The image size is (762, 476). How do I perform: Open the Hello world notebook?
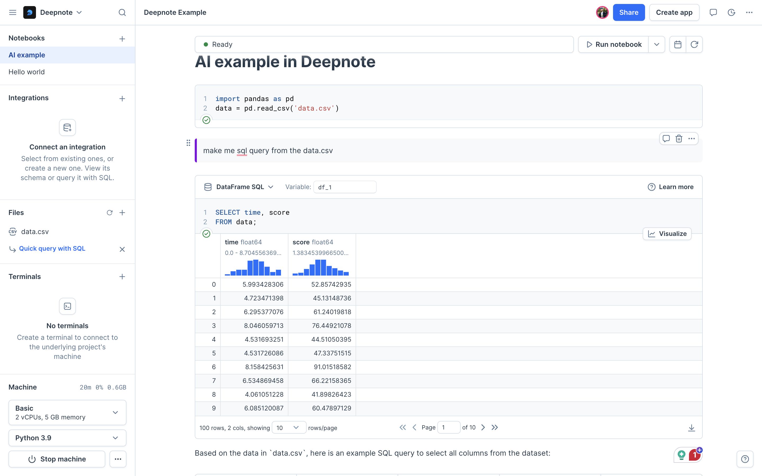(x=67, y=72)
